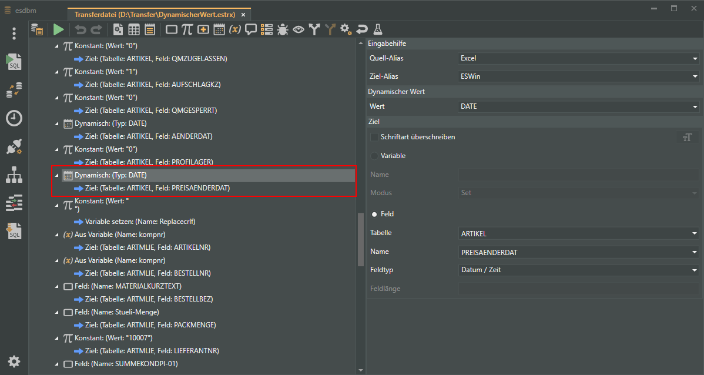Open the hierarchy structure sidebar icon

14,175
